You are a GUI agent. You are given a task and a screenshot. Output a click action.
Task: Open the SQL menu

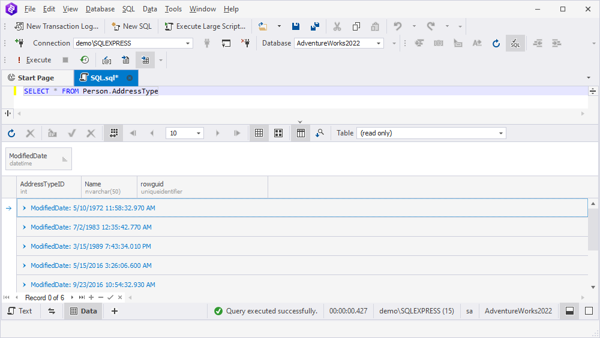click(128, 9)
